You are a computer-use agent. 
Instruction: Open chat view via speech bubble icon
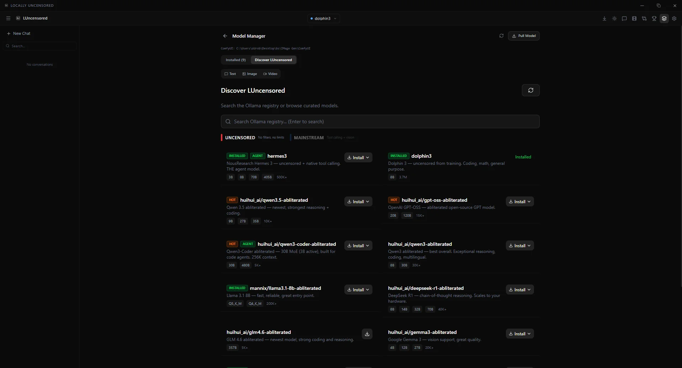(x=624, y=18)
